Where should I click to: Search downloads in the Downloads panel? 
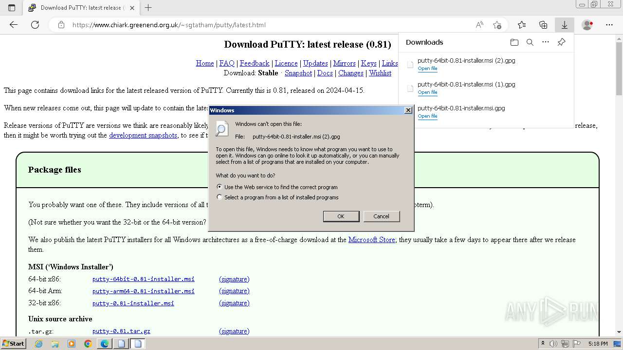click(530, 42)
